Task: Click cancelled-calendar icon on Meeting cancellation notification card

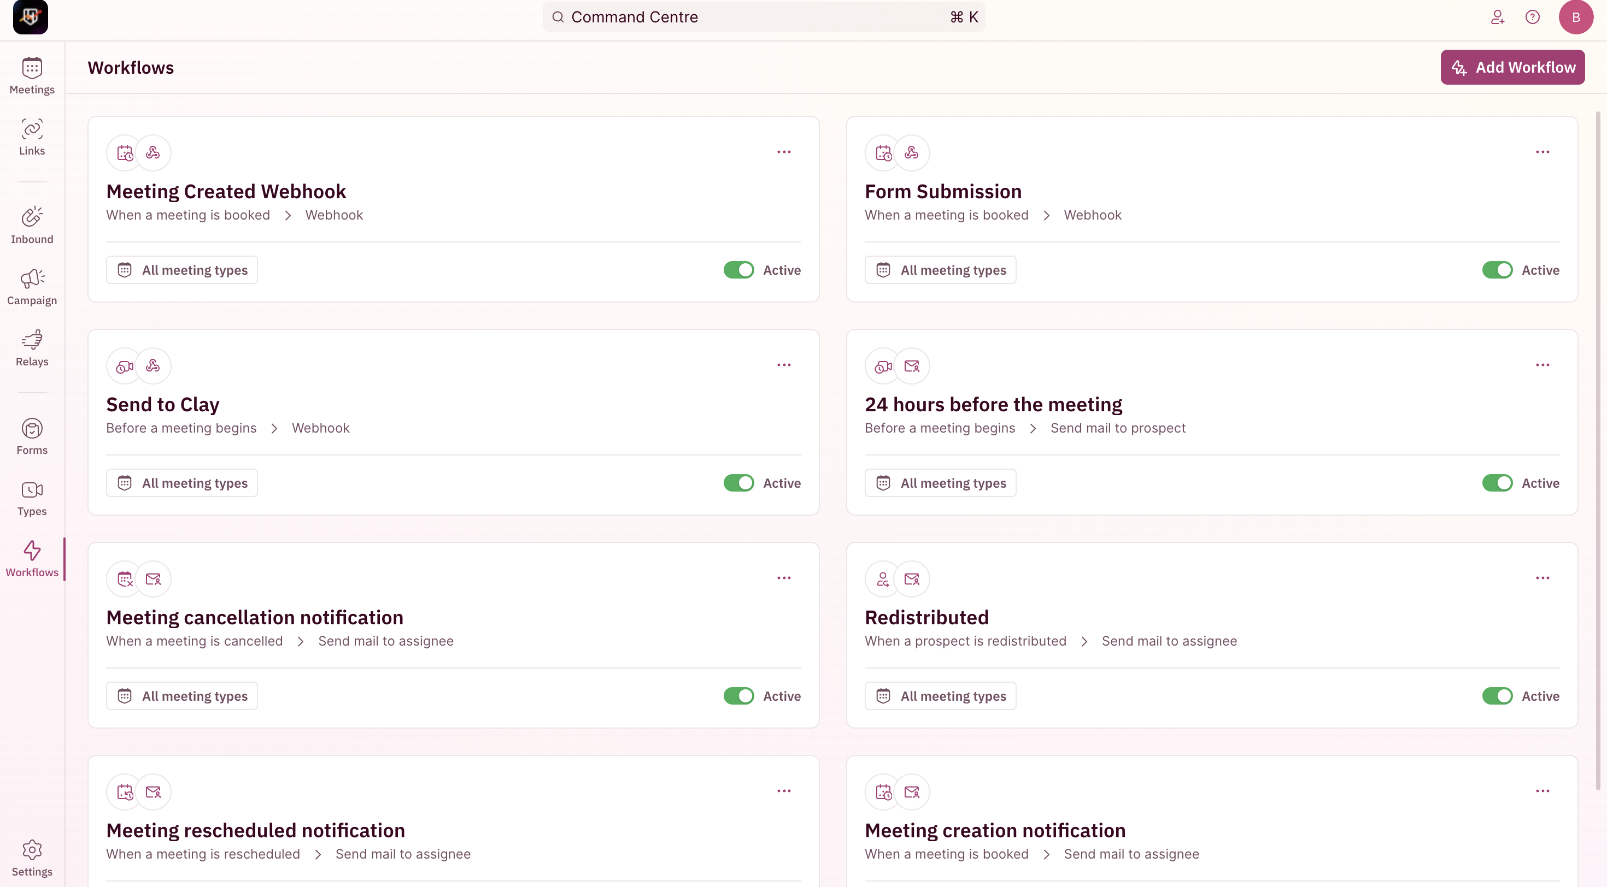Action: pos(125,579)
